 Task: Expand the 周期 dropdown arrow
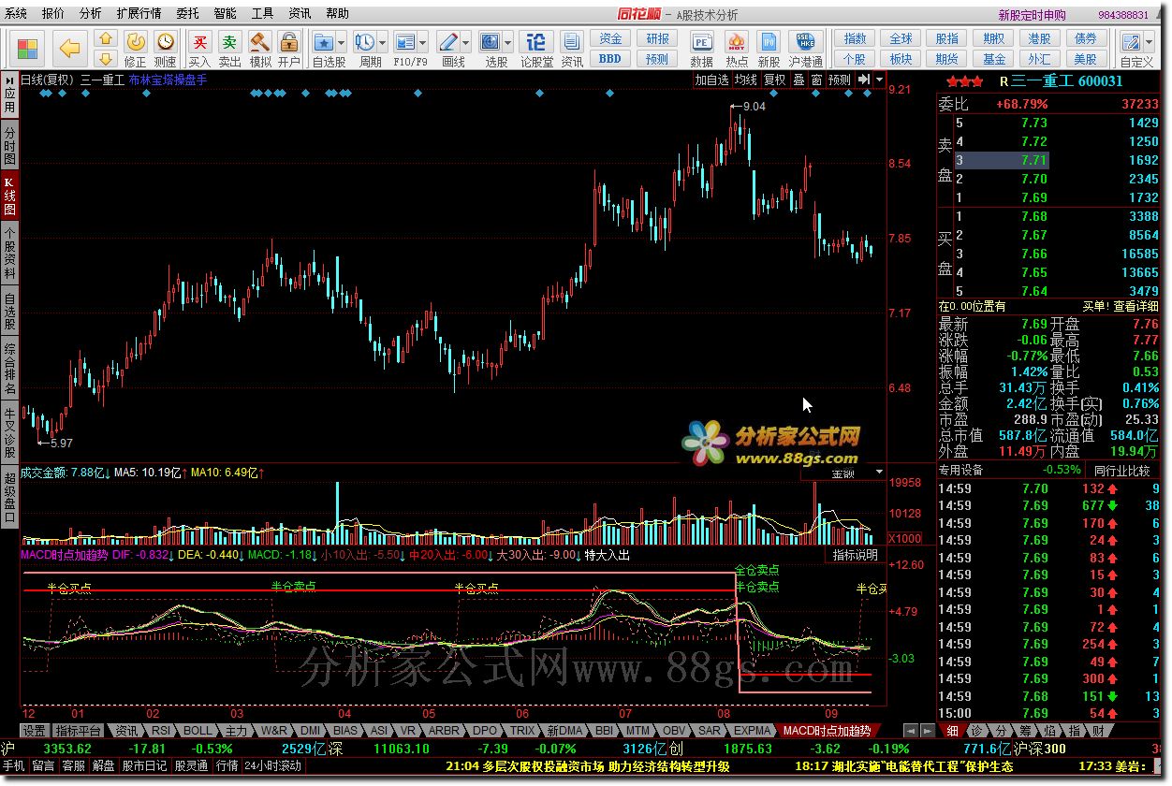(x=383, y=43)
